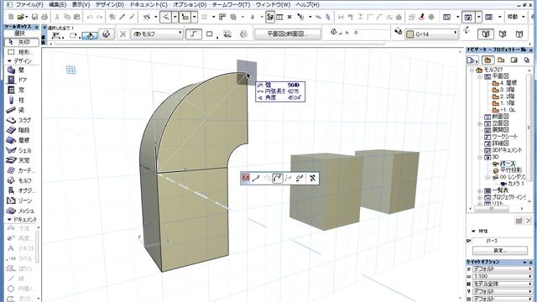Screen dimensions: 537x302
Task: Open the ヘルプ(H) menu
Action: tap(308, 5)
